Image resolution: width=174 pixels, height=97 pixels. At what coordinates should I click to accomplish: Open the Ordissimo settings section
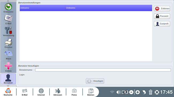click(x=8, y=8)
